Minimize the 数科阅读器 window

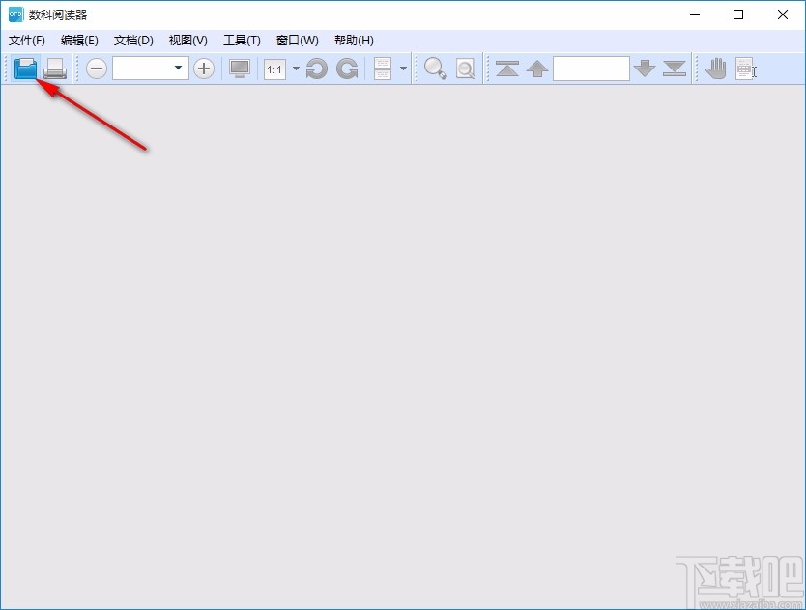click(x=695, y=14)
